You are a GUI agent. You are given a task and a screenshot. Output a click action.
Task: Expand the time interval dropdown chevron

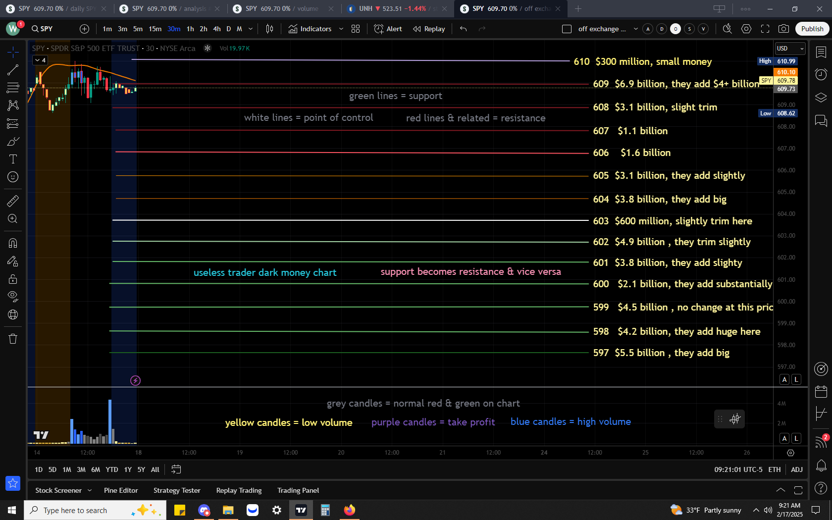pyautogui.click(x=251, y=29)
